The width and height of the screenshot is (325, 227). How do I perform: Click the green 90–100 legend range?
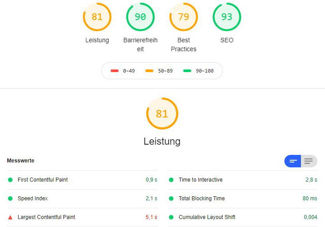click(198, 71)
